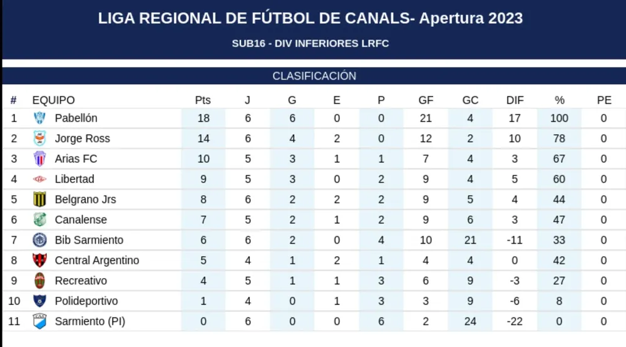Click the Central Argentino shield icon
The height and width of the screenshot is (347, 626).
coord(40,261)
